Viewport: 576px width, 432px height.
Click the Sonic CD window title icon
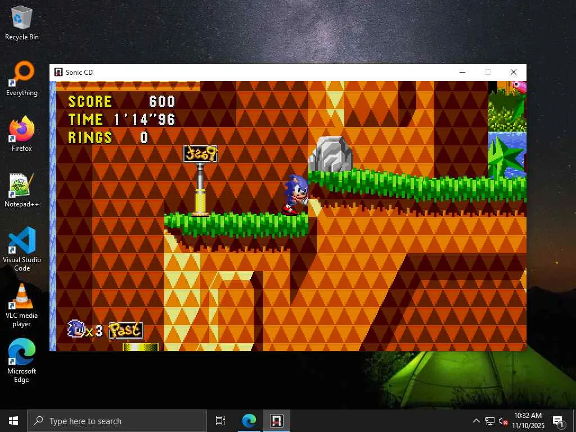pos(58,72)
